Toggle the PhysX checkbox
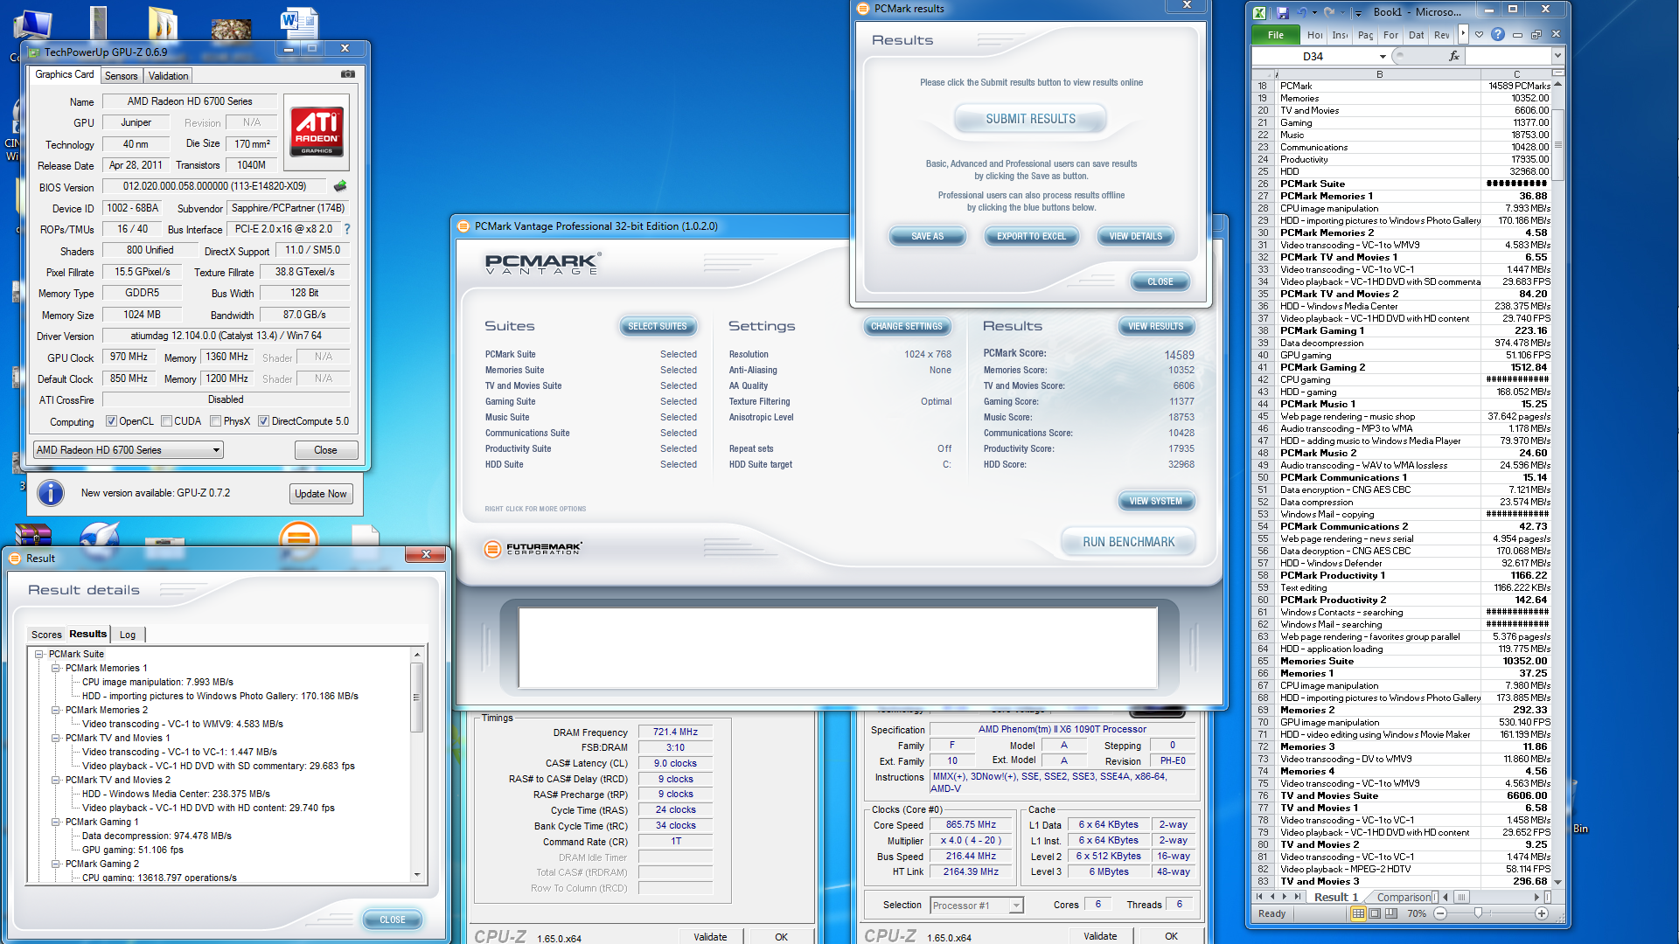The image size is (1679, 944). 215,421
